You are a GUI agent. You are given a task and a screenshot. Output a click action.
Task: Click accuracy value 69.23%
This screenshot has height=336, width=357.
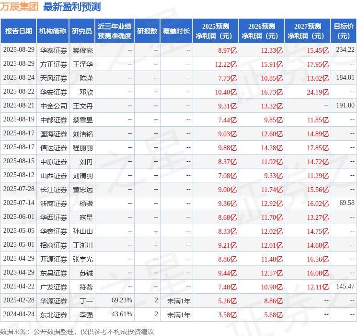tap(122, 300)
